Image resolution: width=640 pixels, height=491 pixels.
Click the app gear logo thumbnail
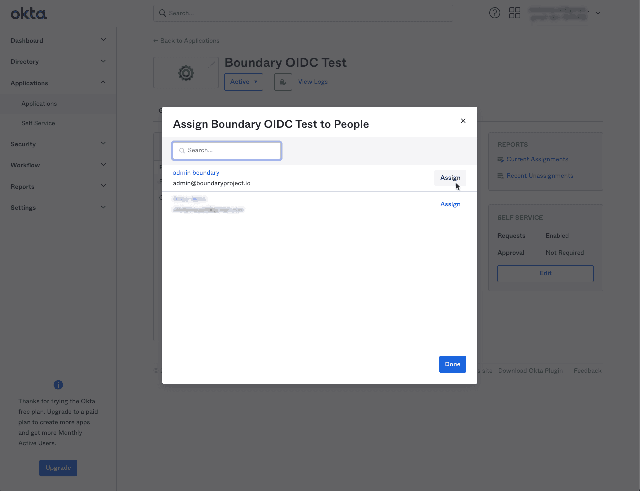point(186,73)
